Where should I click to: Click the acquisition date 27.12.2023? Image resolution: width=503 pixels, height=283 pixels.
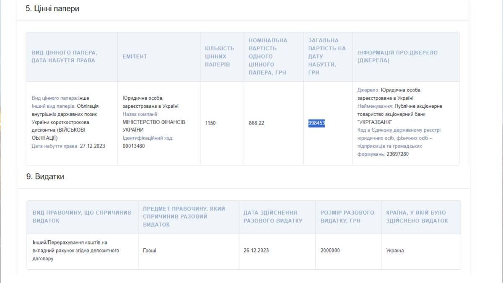pos(93,146)
